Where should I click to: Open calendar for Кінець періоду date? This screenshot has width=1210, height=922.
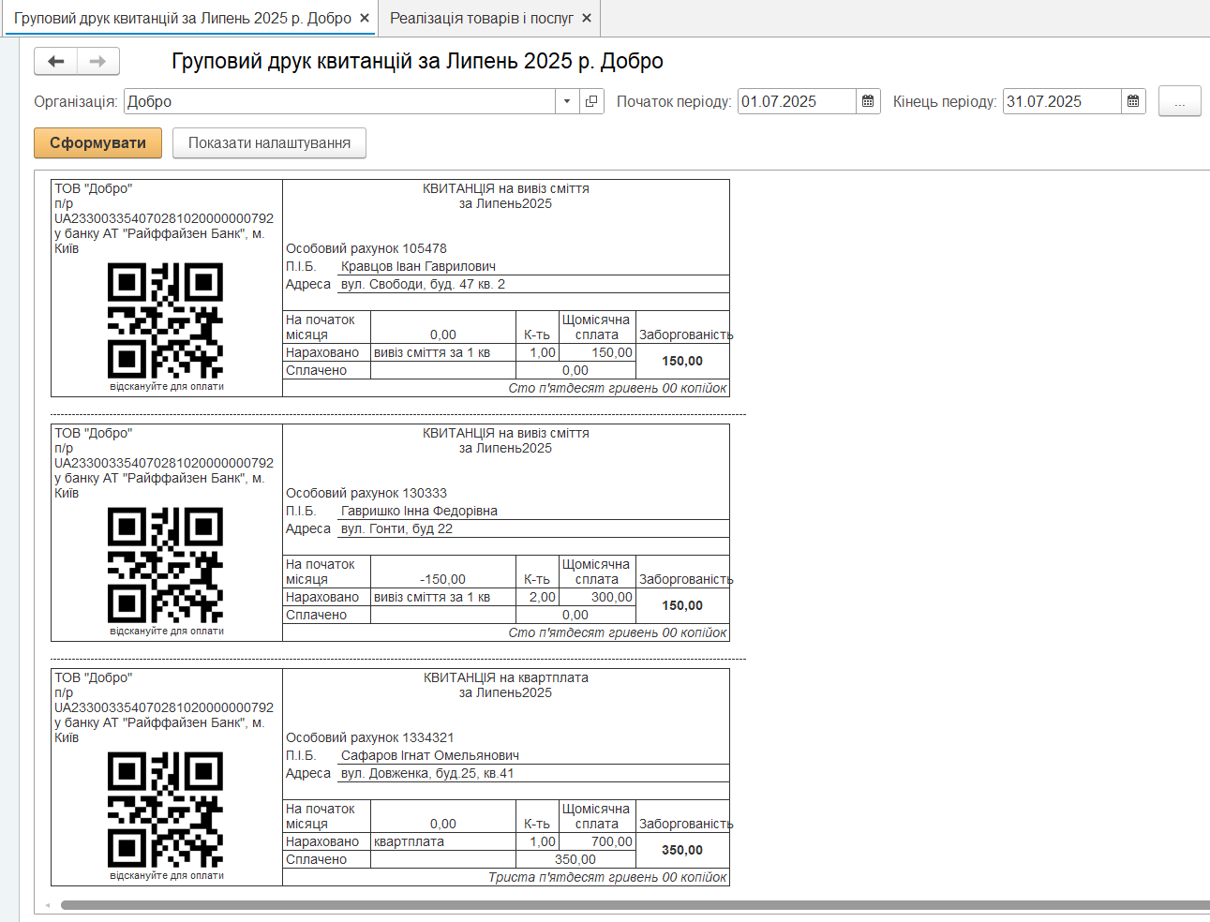pos(1133,101)
